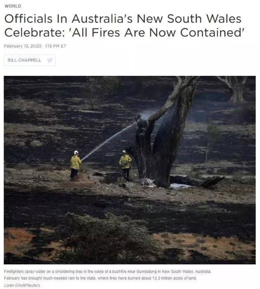Click the right firefighter near the tree
The image size is (260, 289).
pyautogui.click(x=125, y=166)
